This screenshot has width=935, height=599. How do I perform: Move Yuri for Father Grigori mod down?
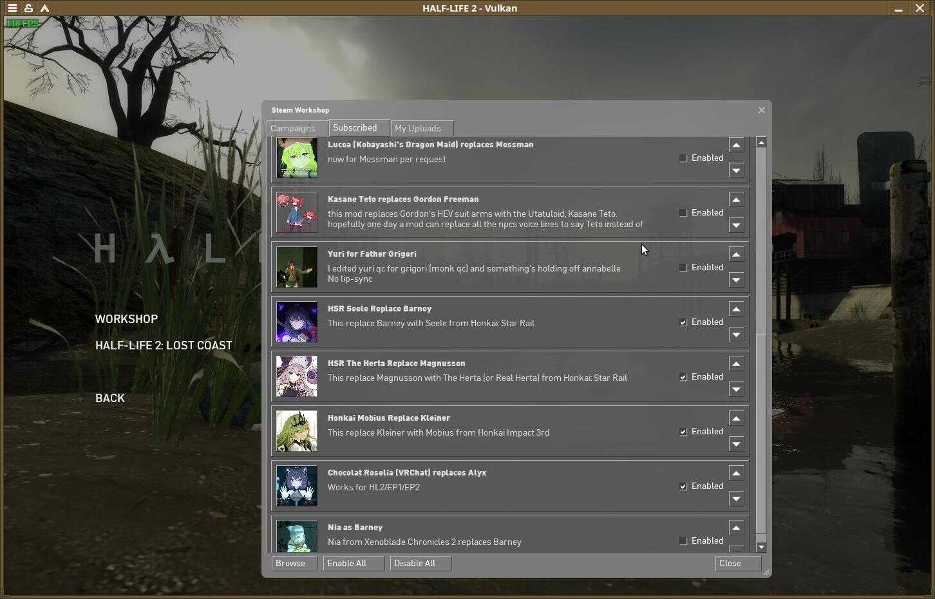click(x=736, y=280)
